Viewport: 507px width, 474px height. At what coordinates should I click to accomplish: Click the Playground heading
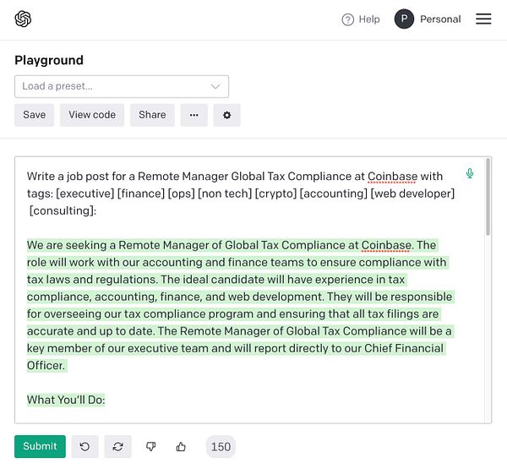tap(49, 60)
